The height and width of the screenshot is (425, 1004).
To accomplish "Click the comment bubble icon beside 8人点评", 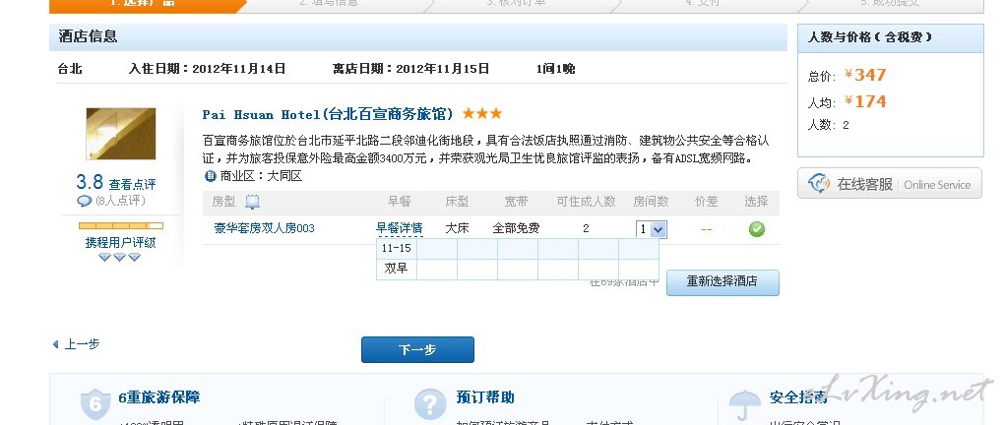I will [x=84, y=201].
